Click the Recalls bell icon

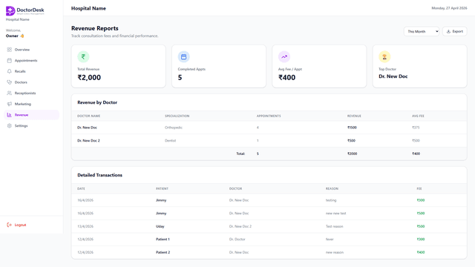pyautogui.click(x=10, y=71)
